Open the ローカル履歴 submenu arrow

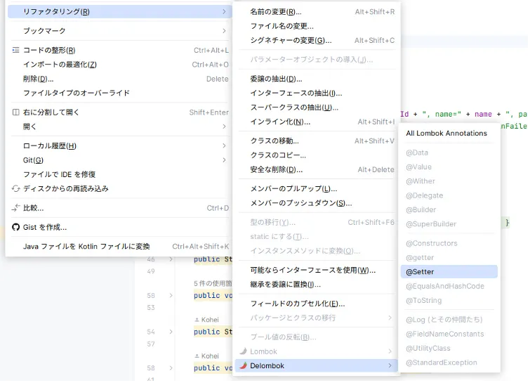(x=224, y=146)
